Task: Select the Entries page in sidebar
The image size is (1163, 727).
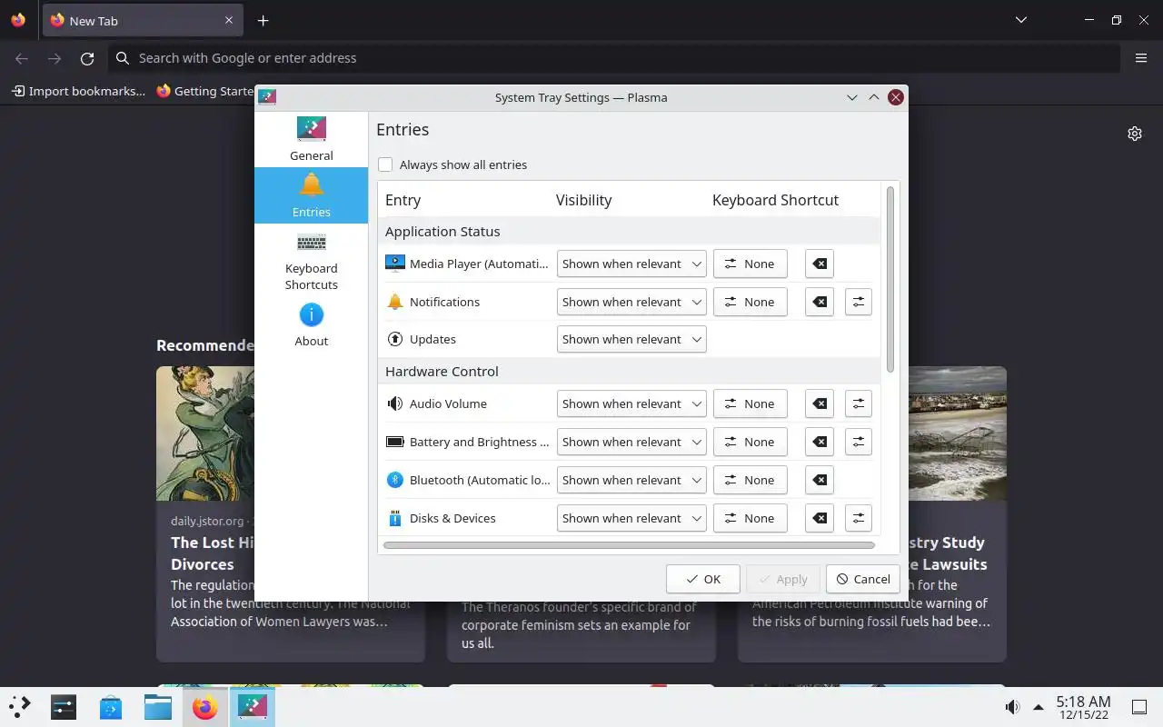Action: click(x=311, y=195)
